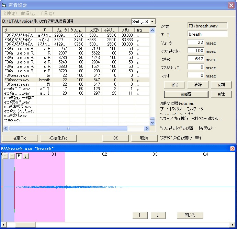Close the F3\breath.wav waveform panel
Viewport: 237px width, 229px height.
pyautogui.click(x=232, y=149)
